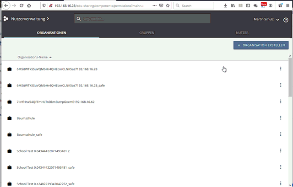Screen dimensions: 293x187
Task: Open the help question mark icon
Action: coord(286,20)
